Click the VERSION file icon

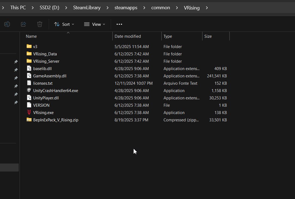[29, 105]
